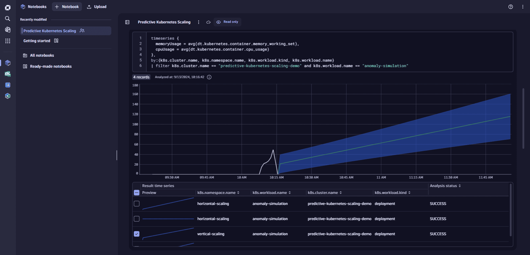Uncheck the vertical-scaling row checkbox
Image resolution: width=530 pixels, height=255 pixels.
click(x=137, y=234)
